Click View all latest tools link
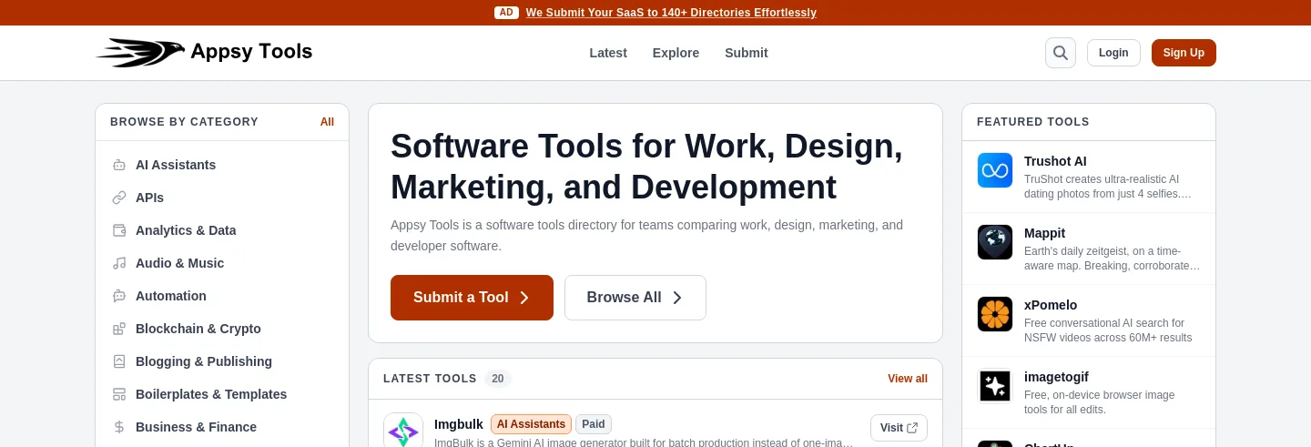Image resolution: width=1311 pixels, height=447 pixels. (908, 379)
